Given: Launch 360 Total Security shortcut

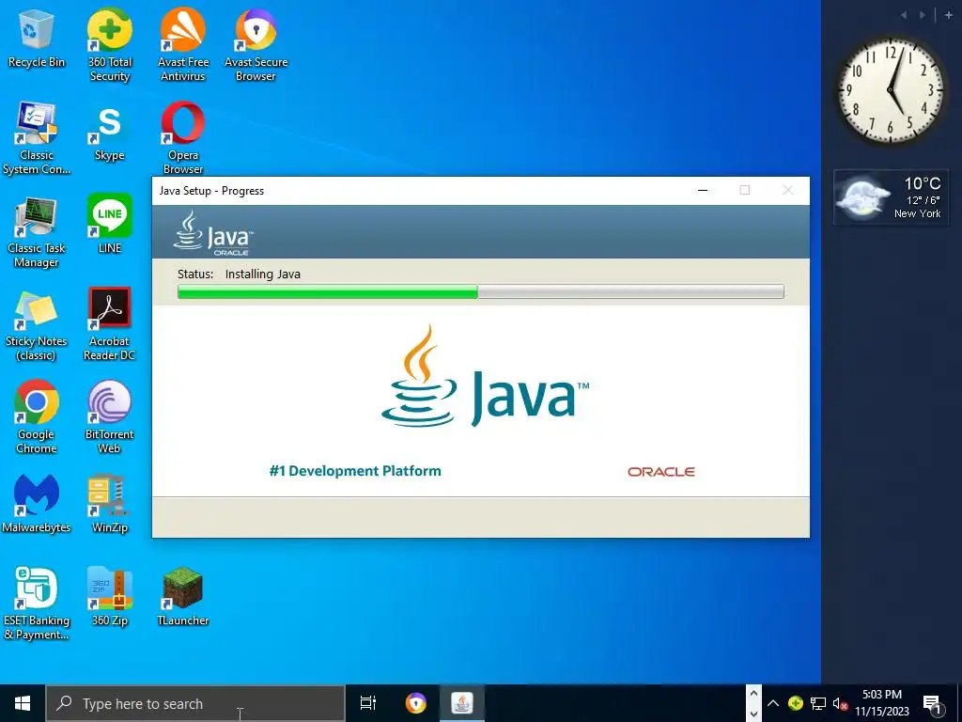Looking at the screenshot, I should [109, 44].
